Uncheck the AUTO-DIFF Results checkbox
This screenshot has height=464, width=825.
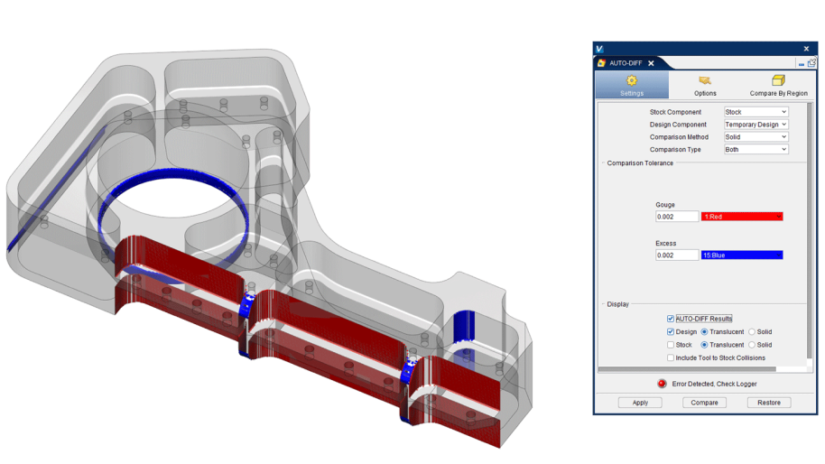coord(671,319)
